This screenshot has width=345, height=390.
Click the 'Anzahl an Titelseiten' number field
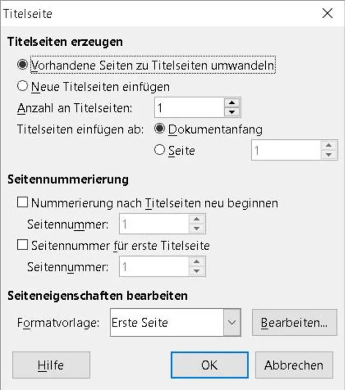pos(189,108)
